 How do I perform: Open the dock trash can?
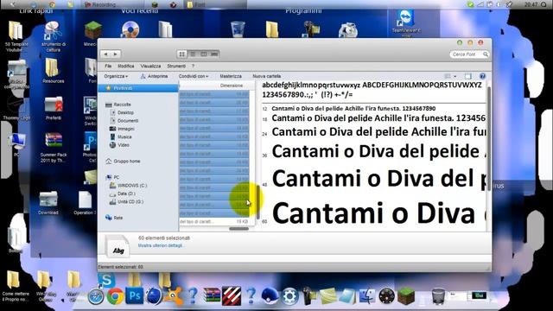click(x=438, y=295)
